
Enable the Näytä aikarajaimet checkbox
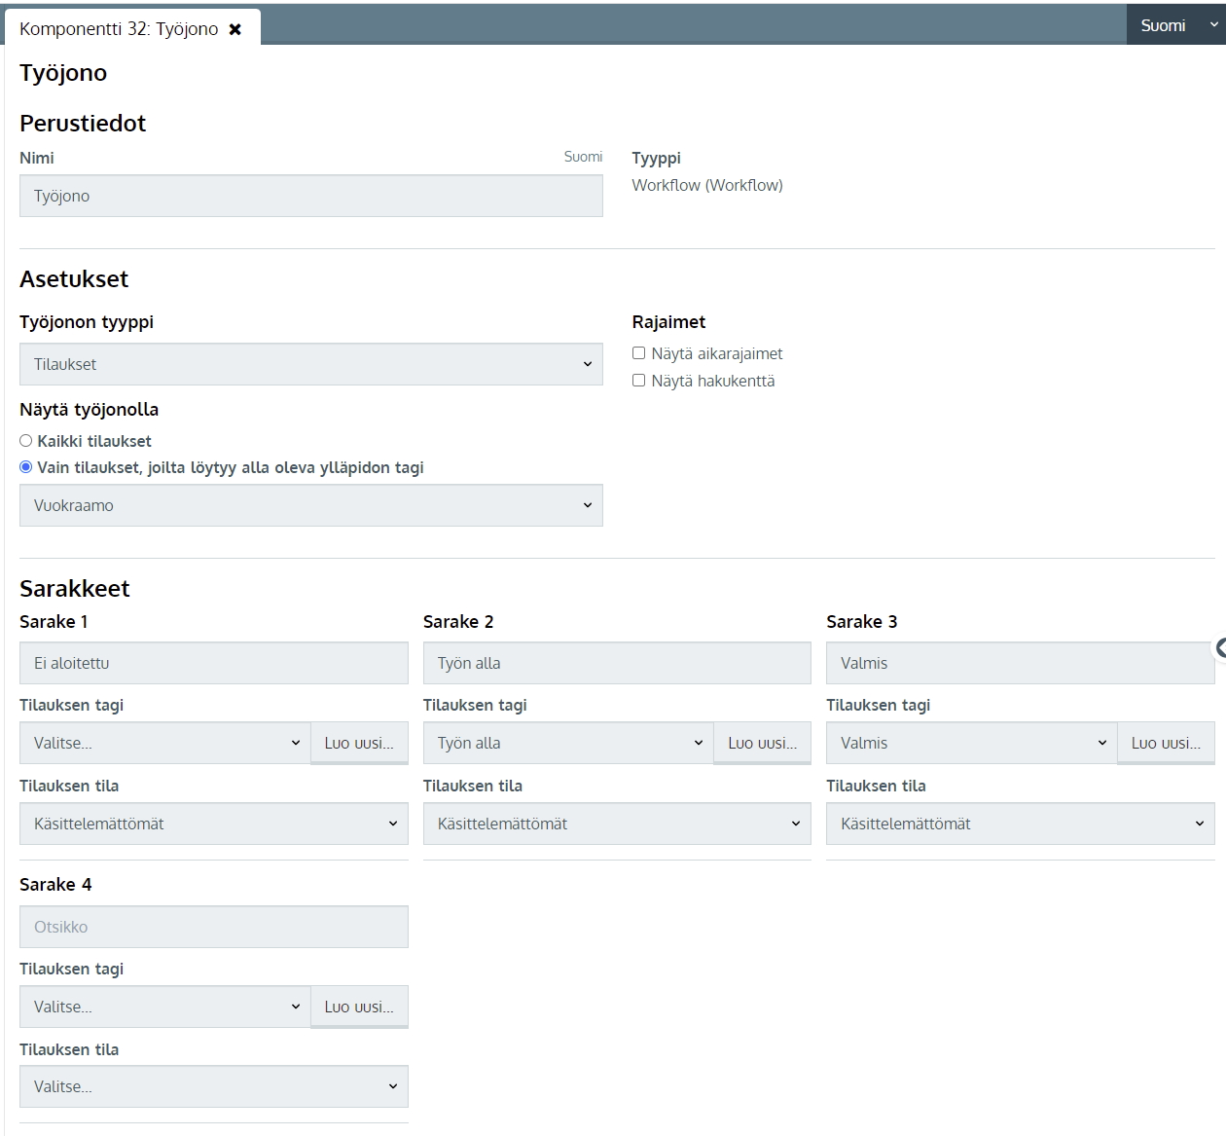tap(638, 353)
